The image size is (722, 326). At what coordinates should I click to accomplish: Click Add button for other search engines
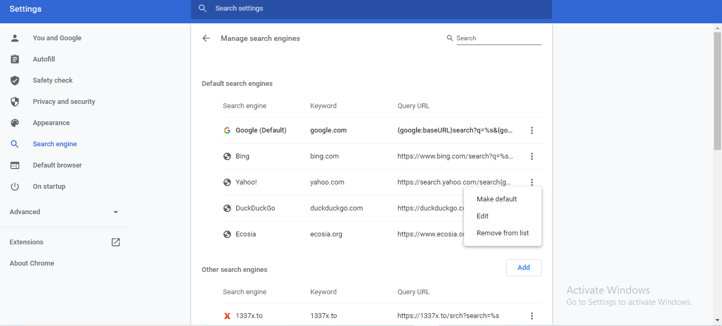coord(523,268)
